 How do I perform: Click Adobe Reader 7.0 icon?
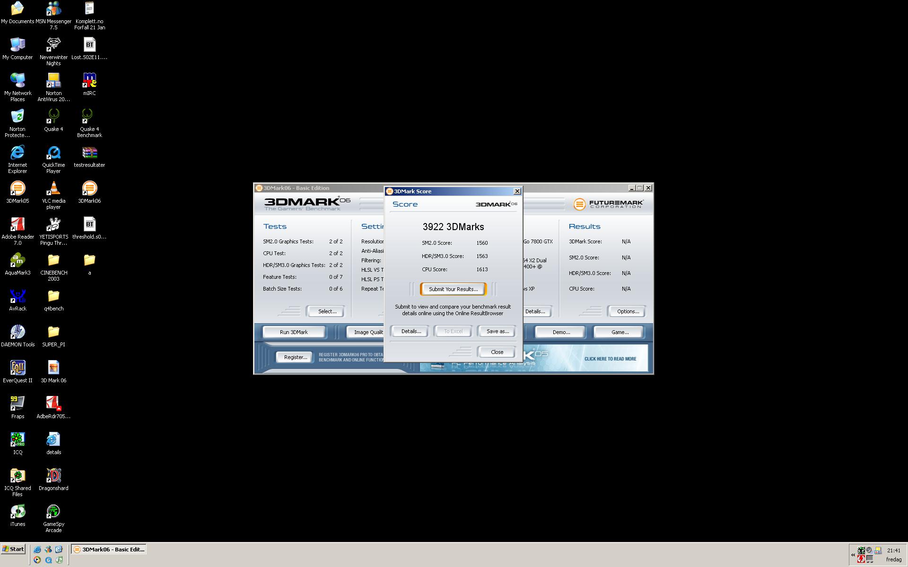17,231
